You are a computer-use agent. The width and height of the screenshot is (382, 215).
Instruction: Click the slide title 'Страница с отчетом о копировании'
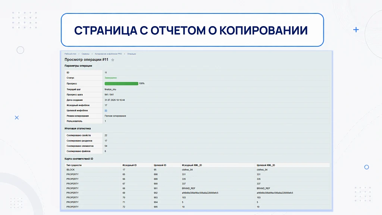pos(191,31)
